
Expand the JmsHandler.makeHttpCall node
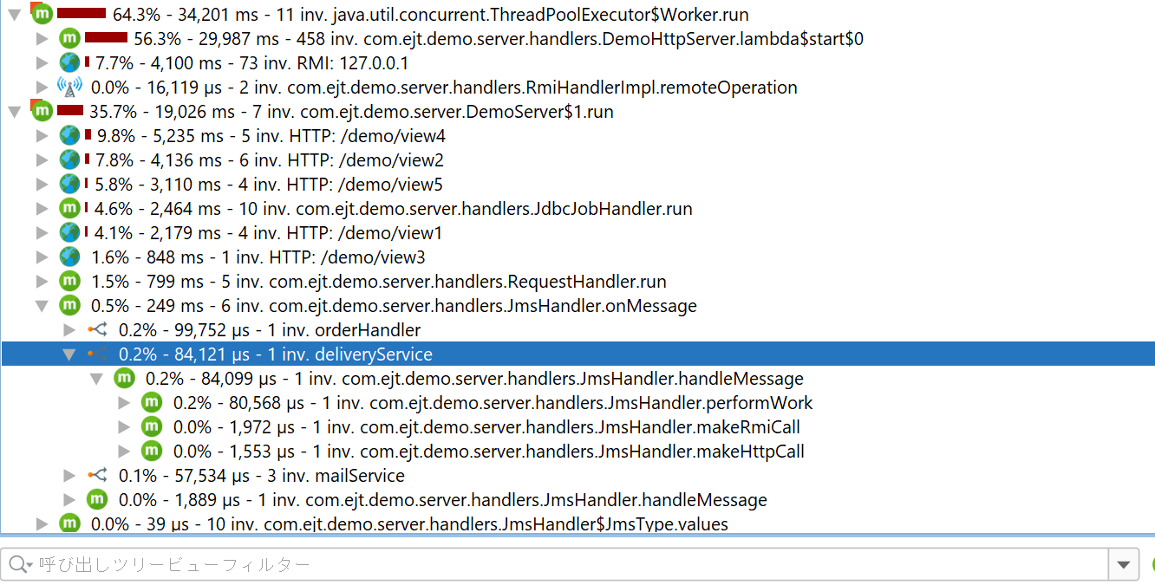click(125, 452)
